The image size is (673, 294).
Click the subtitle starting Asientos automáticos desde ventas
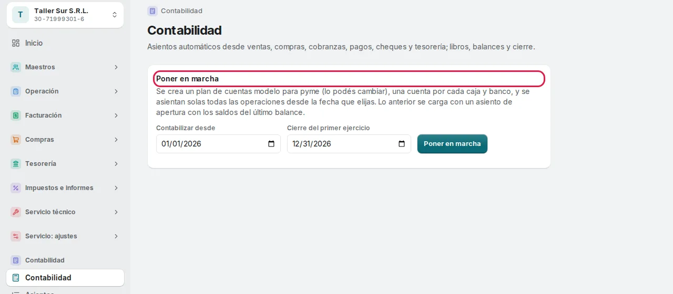point(341,47)
